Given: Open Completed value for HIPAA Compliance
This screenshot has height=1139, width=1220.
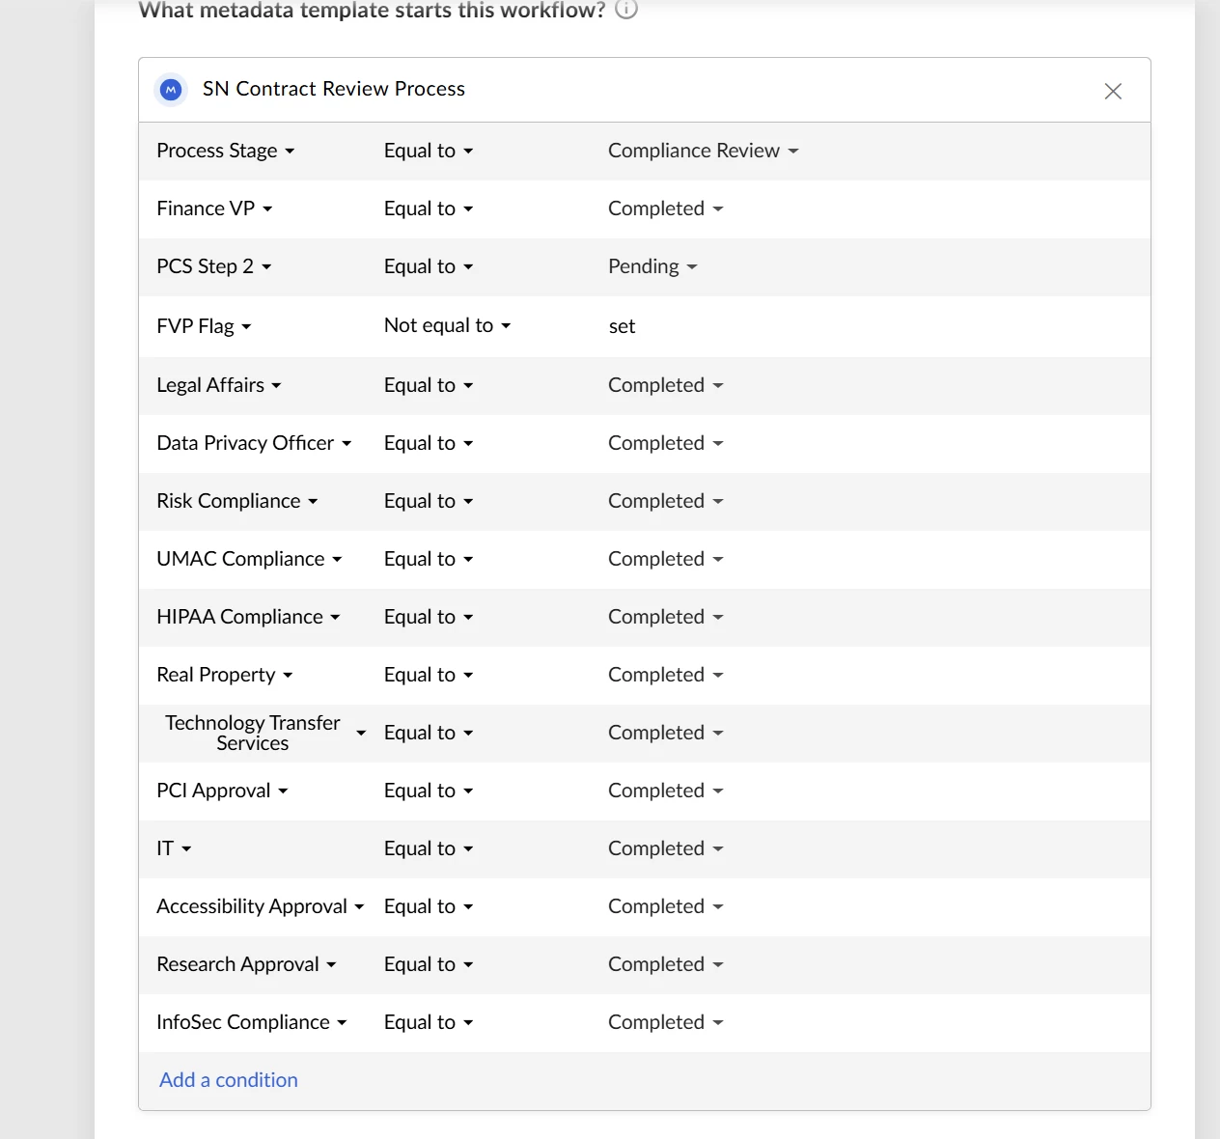Looking at the screenshot, I should (666, 617).
